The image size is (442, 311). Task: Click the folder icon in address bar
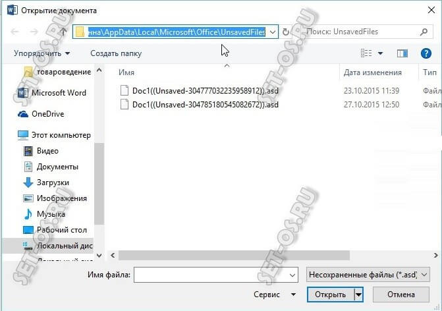tap(80, 32)
